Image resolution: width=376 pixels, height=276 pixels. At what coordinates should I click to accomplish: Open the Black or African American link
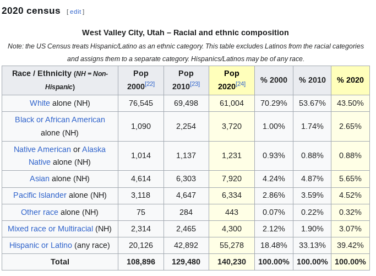click(x=60, y=120)
